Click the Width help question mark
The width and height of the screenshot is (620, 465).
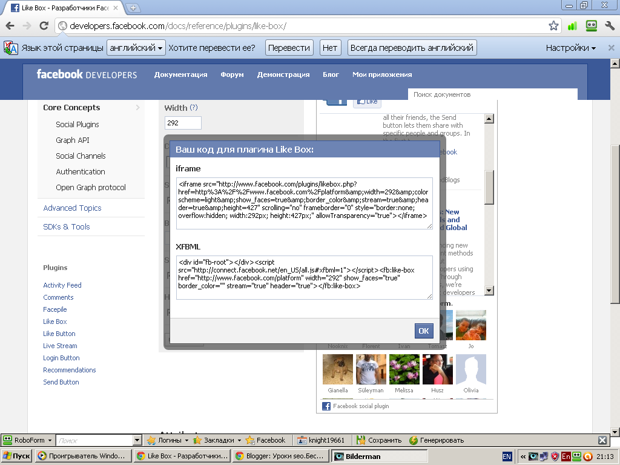tap(193, 108)
